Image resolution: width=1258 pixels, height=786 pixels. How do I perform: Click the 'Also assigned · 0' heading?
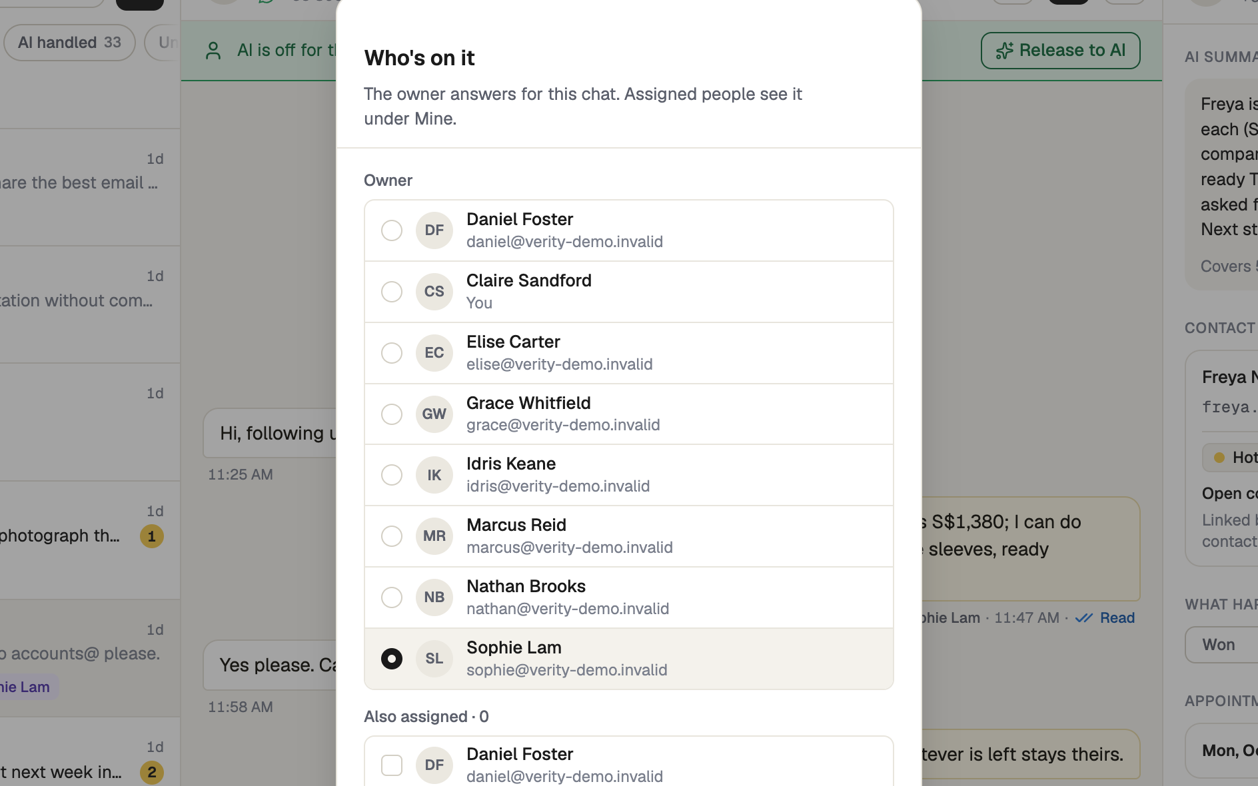point(426,717)
